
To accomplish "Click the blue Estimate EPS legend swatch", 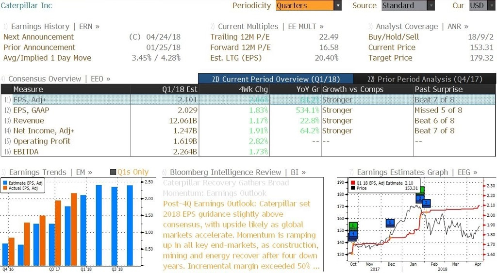I will 5,183.
